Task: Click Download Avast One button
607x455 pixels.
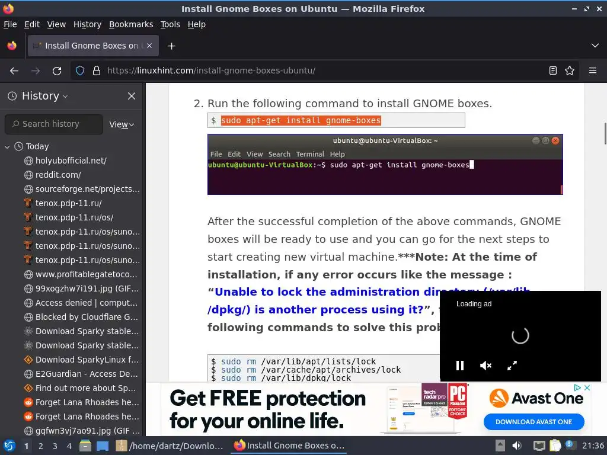Action: click(x=534, y=422)
